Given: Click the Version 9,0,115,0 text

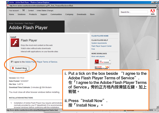Looking at the screenshot, I should (16, 78).
